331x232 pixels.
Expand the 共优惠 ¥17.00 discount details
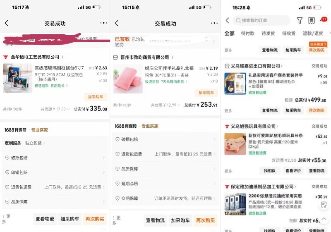point(55,109)
